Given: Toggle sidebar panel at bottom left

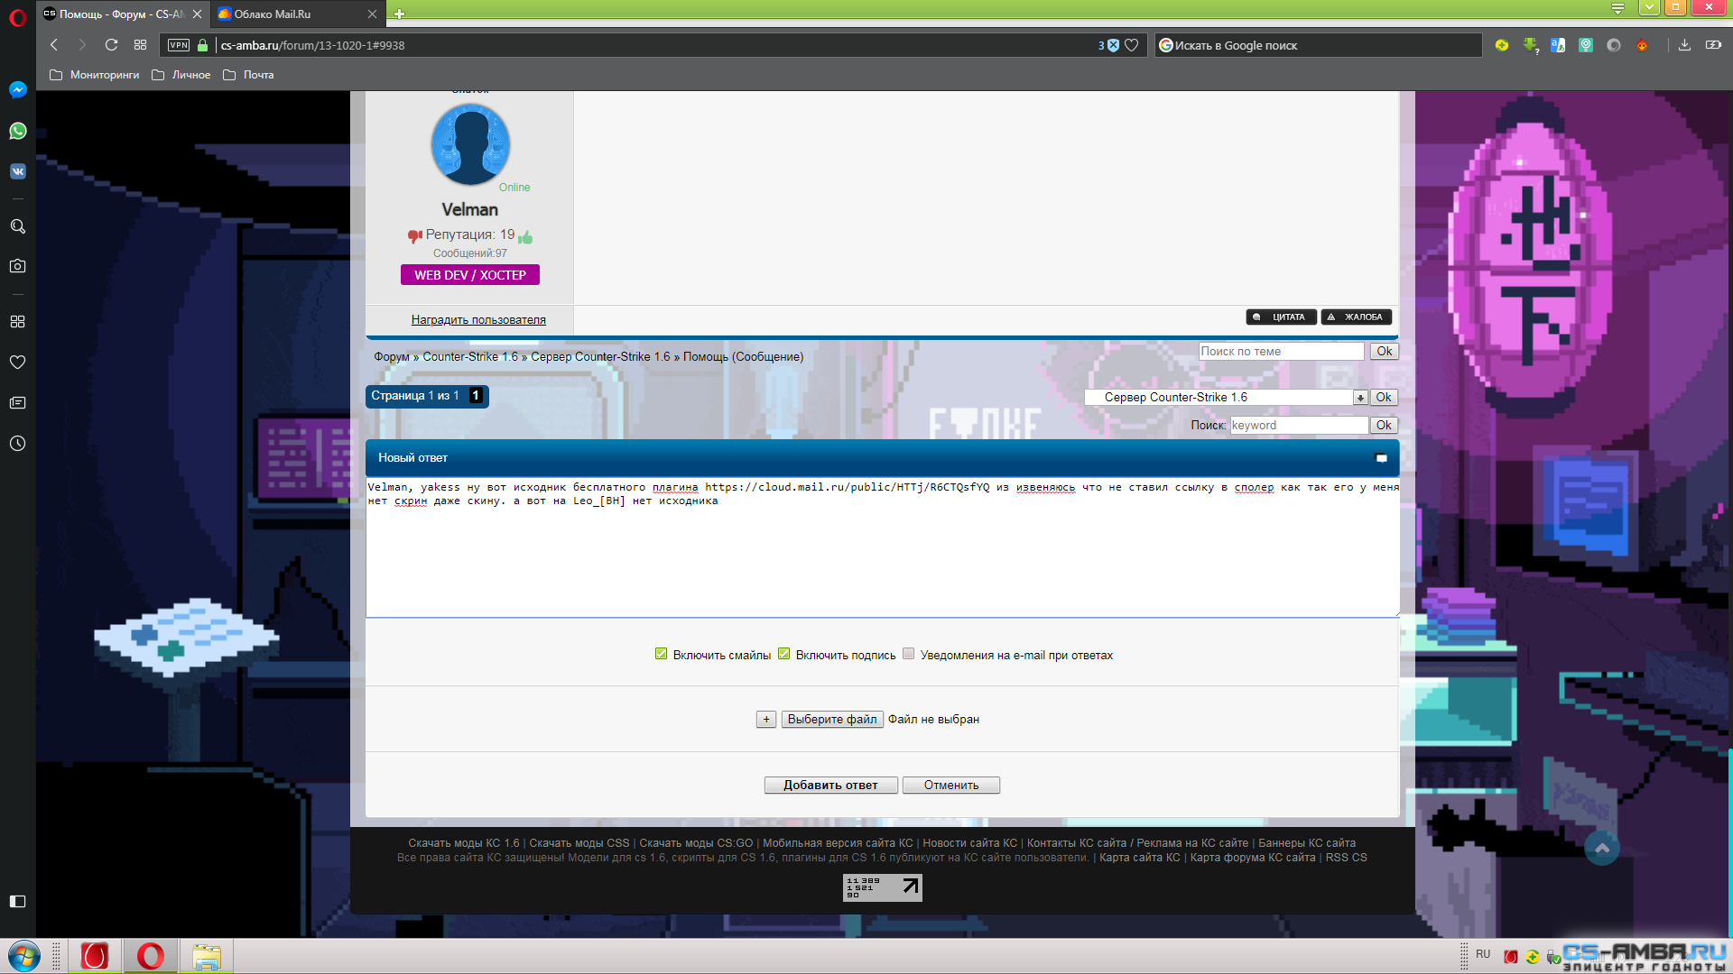Looking at the screenshot, I should coord(17,901).
